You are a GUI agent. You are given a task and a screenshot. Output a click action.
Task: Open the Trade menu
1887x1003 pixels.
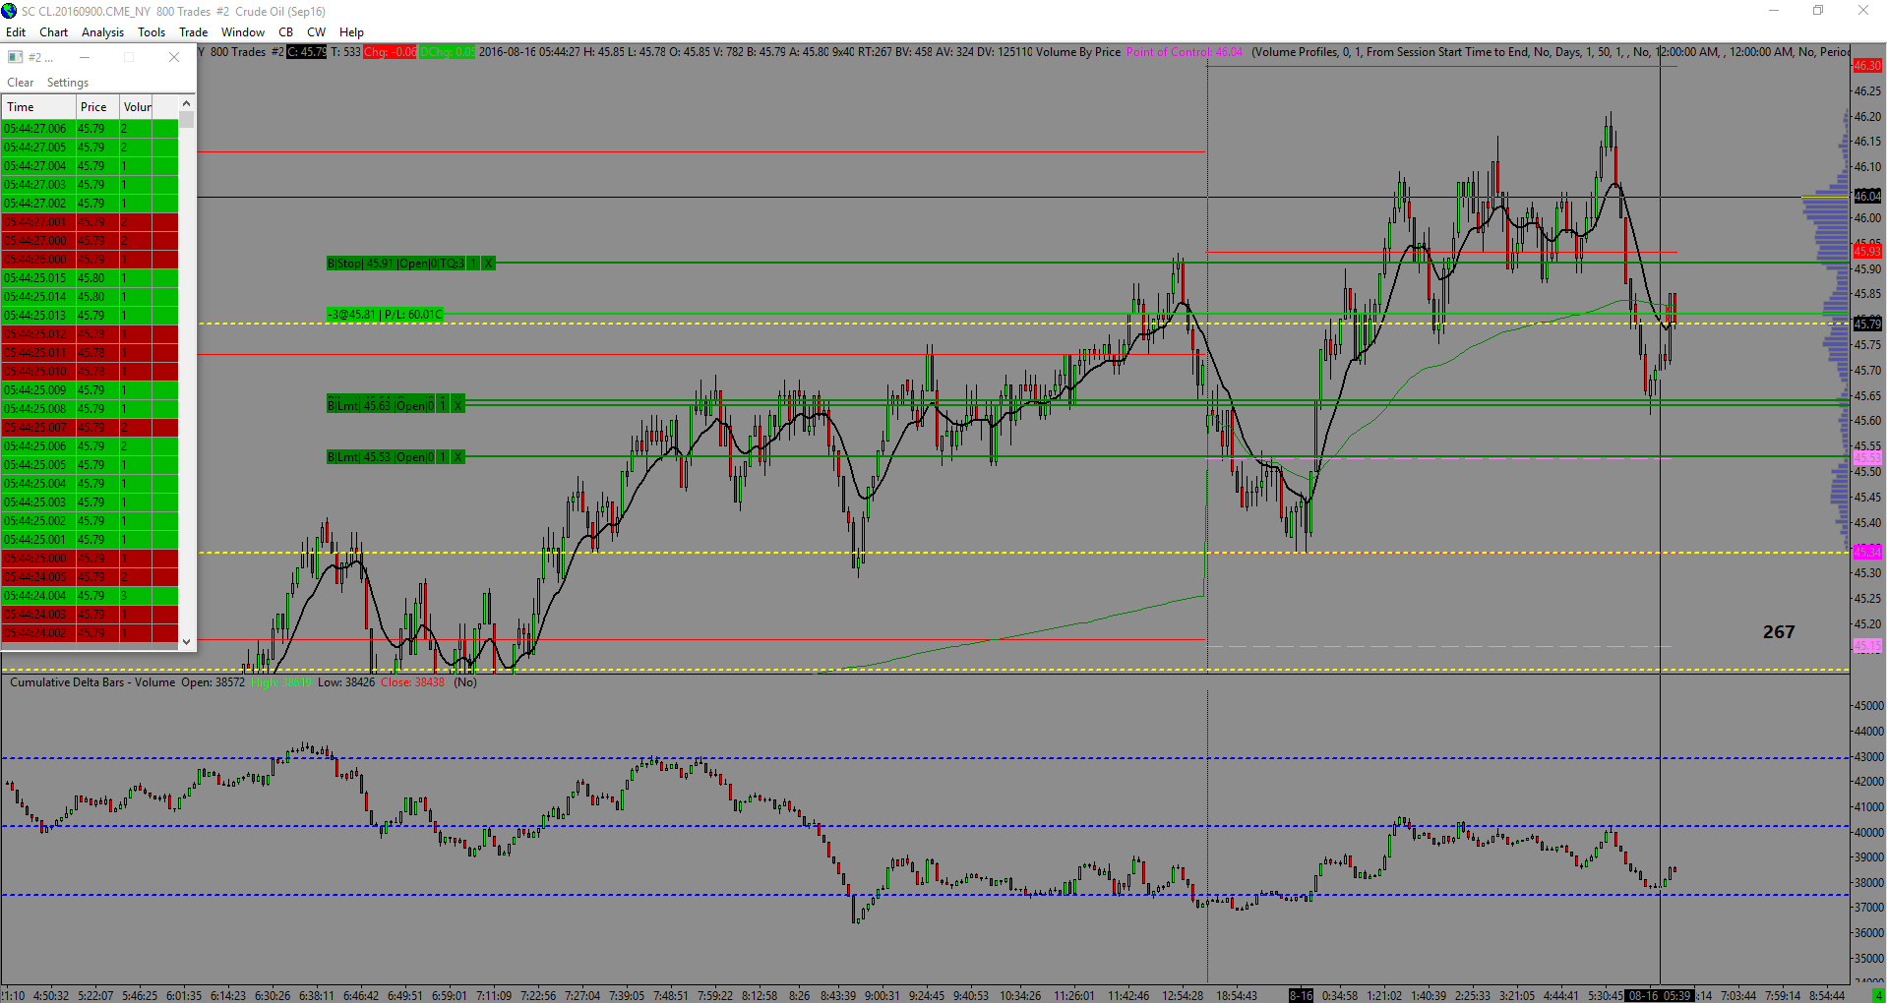click(x=194, y=32)
